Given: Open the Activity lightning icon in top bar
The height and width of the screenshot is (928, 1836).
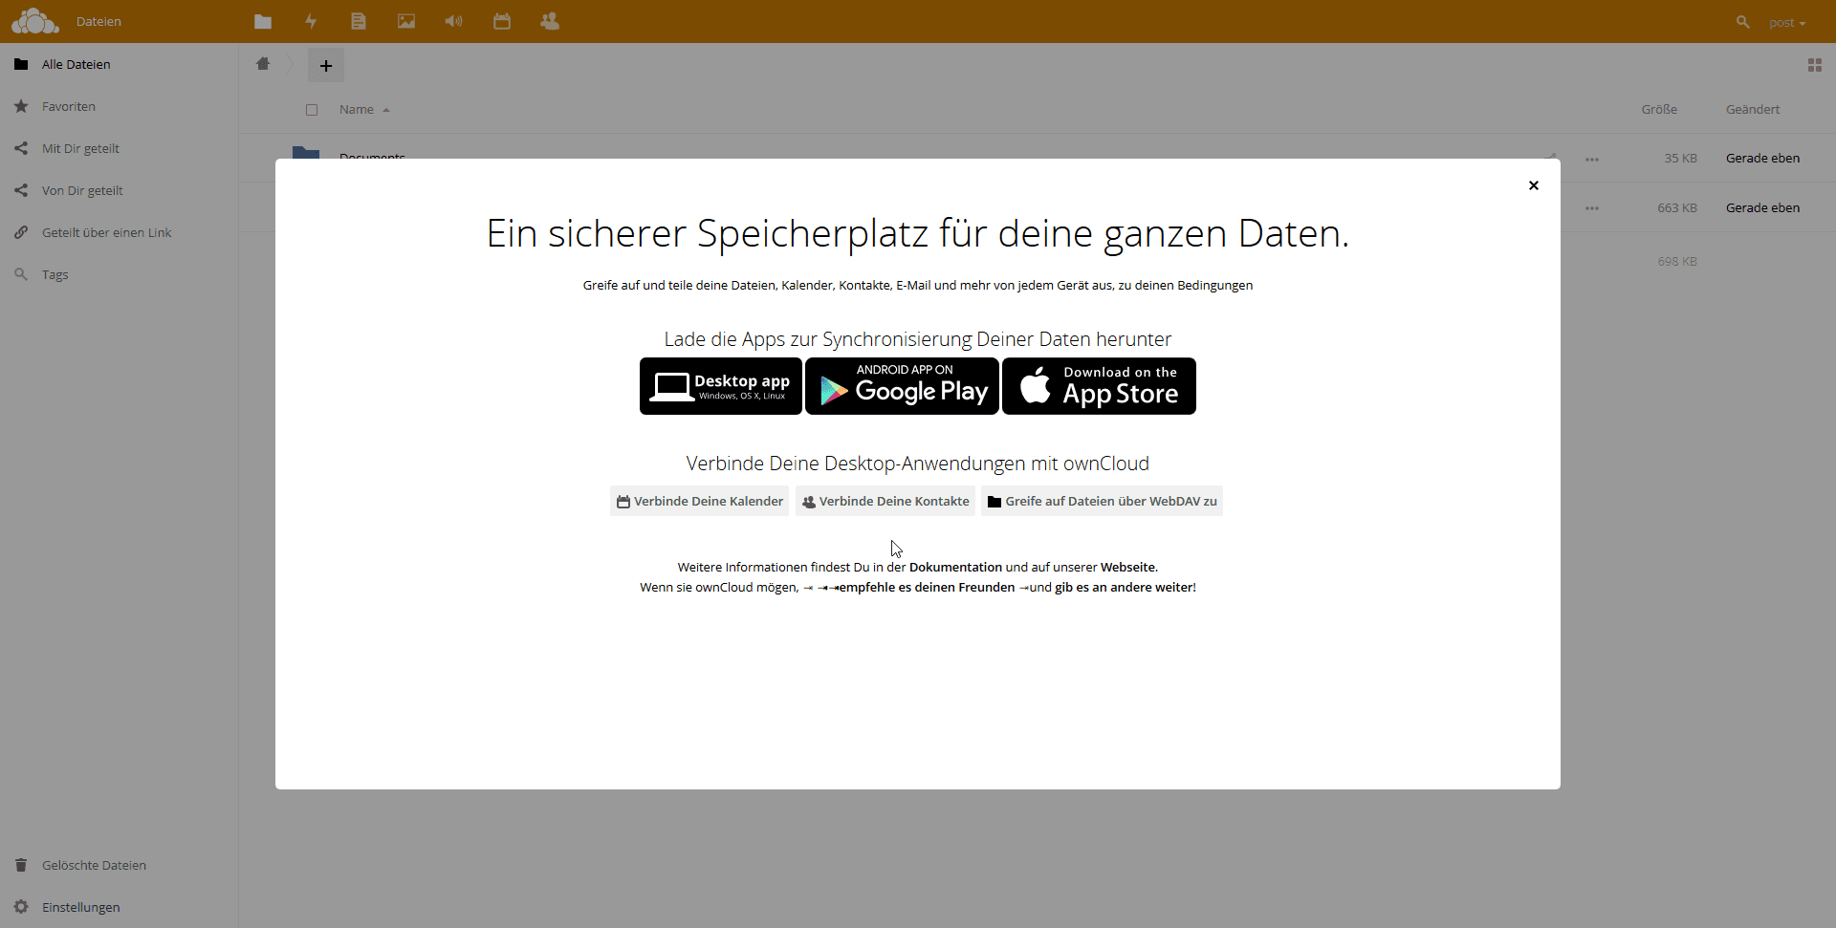Looking at the screenshot, I should (311, 21).
